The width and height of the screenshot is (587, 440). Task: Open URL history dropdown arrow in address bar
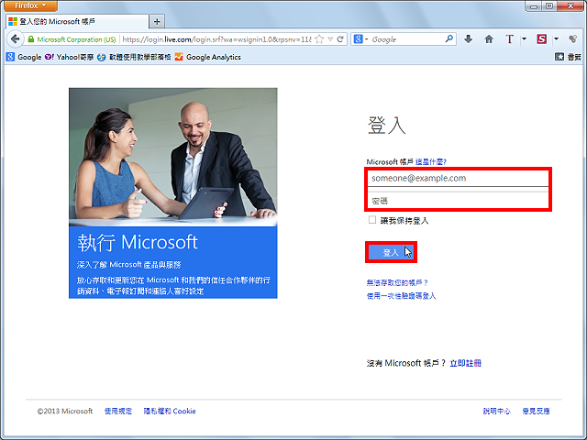click(330, 38)
